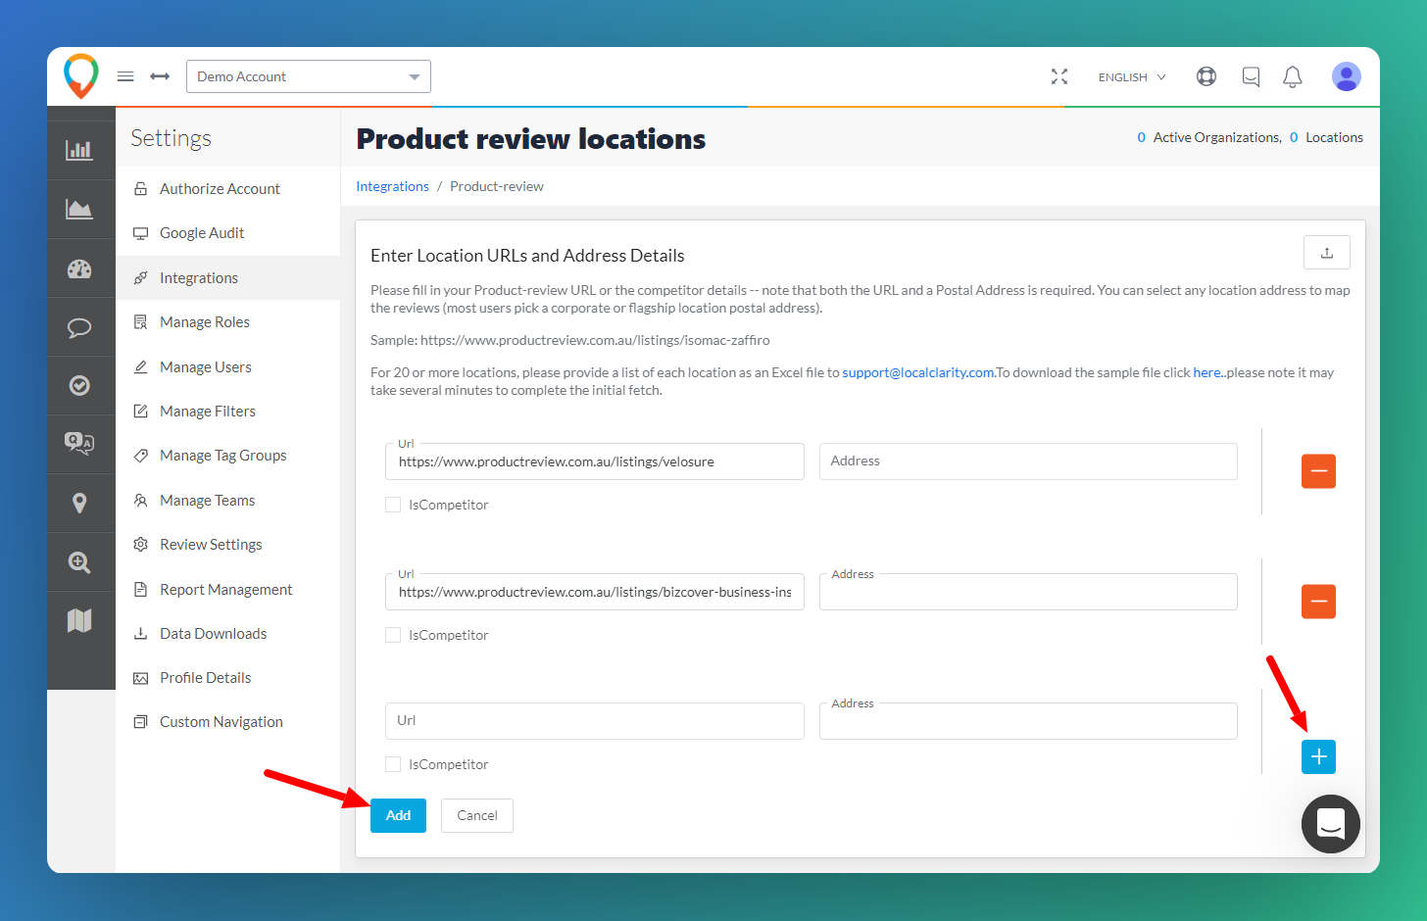Click the blue Add button

[x=398, y=815]
